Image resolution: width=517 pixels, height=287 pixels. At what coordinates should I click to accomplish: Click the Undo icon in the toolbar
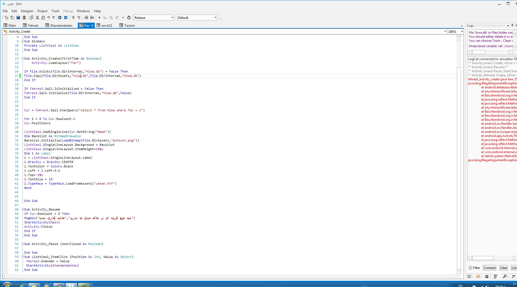tap(48, 18)
